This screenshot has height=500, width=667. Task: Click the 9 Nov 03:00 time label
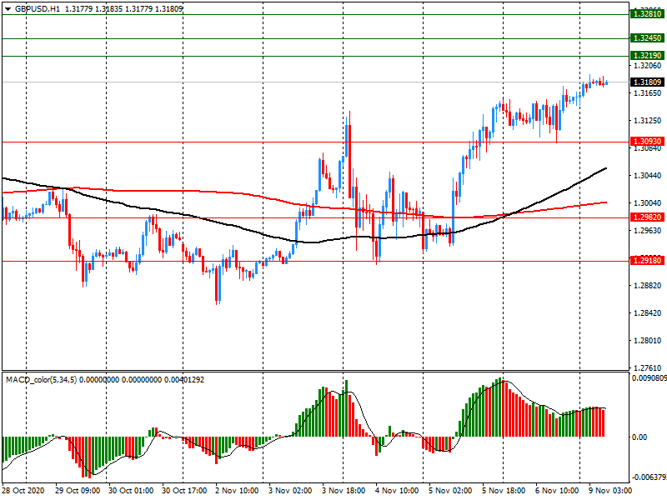(610, 491)
